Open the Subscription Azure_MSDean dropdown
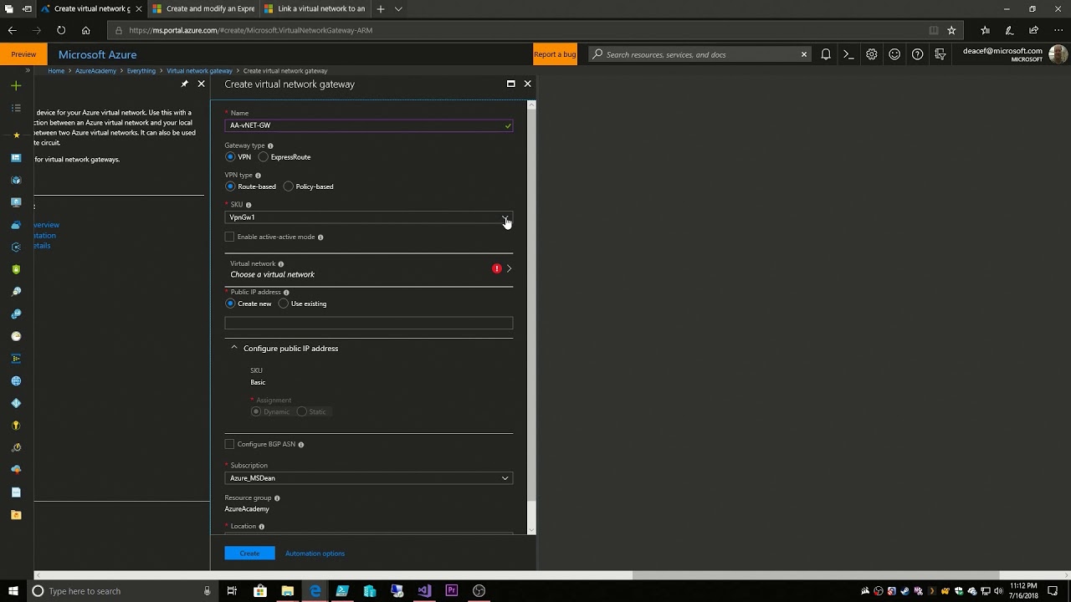1071x602 pixels. 368,478
